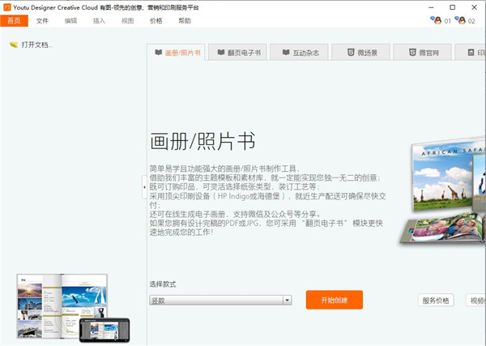Viewport: 486px width, 346px height.
Task: Open the 编辑 menu
Action: 70,21
